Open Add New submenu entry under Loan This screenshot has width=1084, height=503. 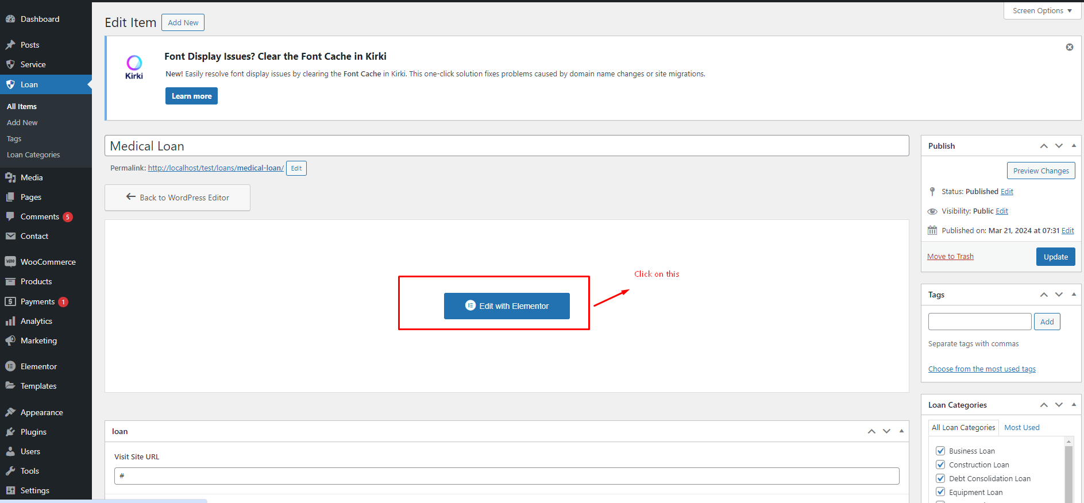click(22, 122)
